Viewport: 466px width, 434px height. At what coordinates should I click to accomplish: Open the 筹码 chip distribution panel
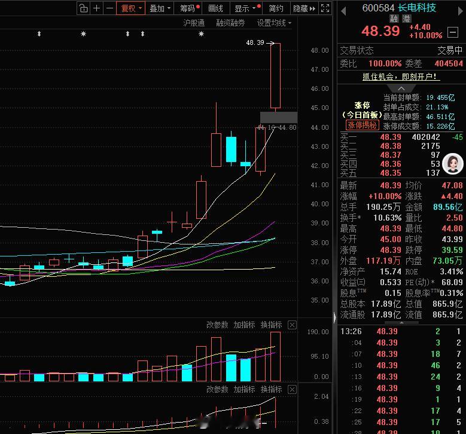click(x=189, y=8)
